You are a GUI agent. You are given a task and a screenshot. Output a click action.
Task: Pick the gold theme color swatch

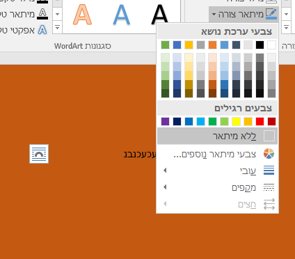click(x=189, y=45)
